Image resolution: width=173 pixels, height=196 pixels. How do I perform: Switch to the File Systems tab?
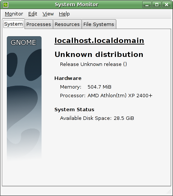coord(99,24)
